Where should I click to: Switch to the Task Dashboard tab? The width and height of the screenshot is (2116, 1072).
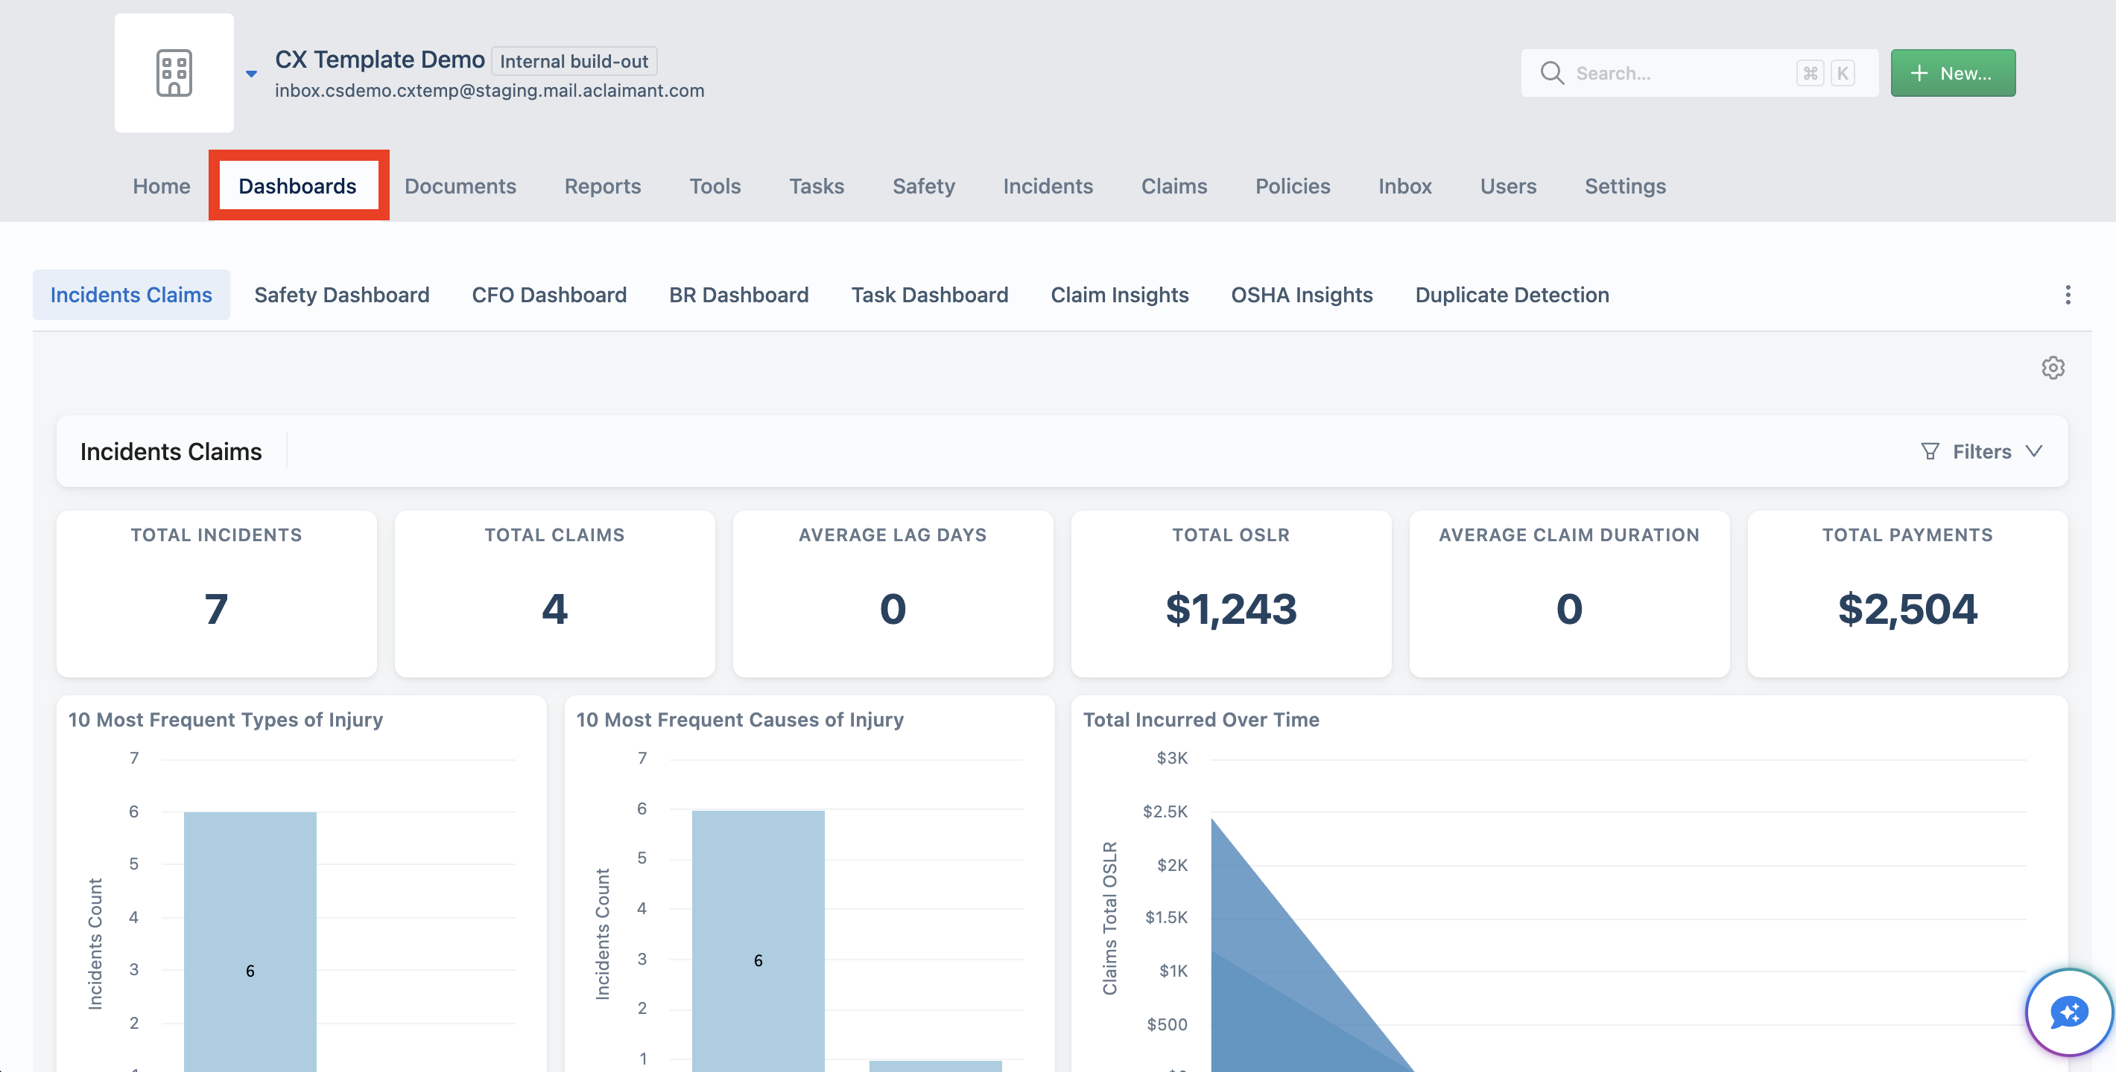click(929, 295)
